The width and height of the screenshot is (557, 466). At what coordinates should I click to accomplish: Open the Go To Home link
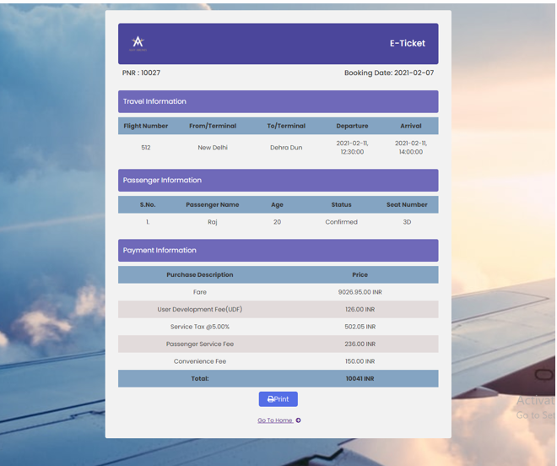(275, 420)
